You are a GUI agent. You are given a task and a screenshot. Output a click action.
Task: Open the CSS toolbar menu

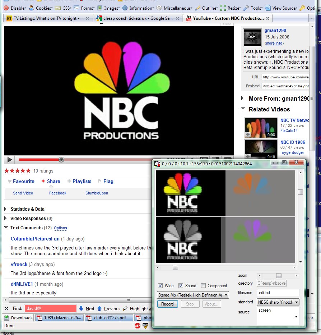point(63,8)
